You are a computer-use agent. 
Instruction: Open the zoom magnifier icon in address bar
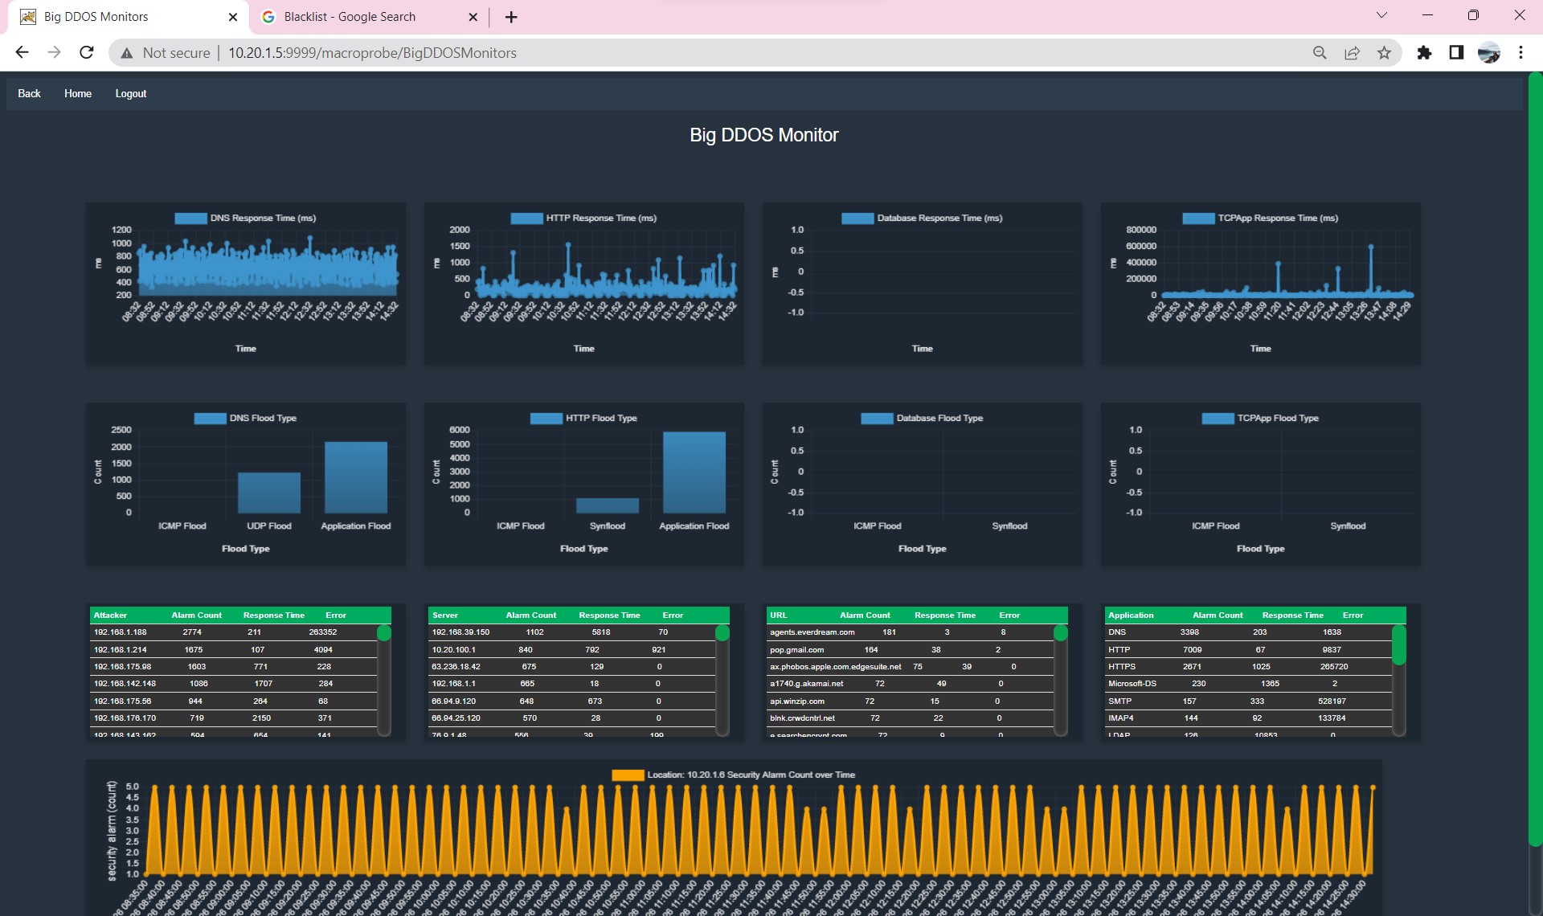(x=1320, y=53)
